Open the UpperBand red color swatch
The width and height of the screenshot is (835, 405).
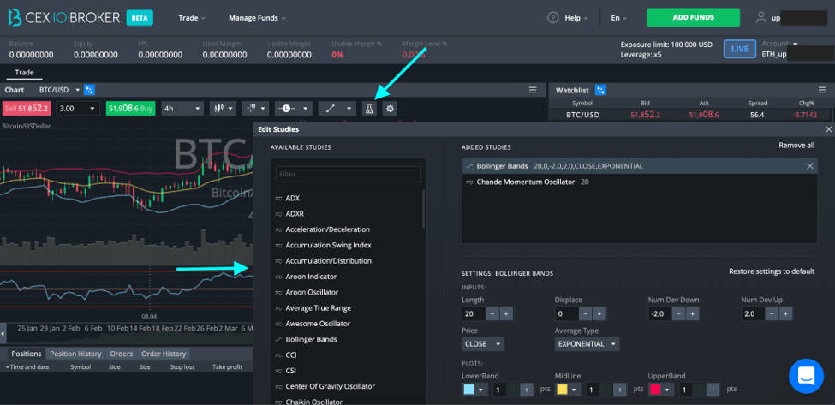click(x=659, y=390)
